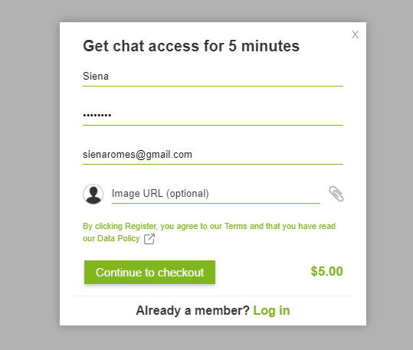Click the paperclip attach image icon
This screenshot has width=413, height=350.
click(336, 194)
